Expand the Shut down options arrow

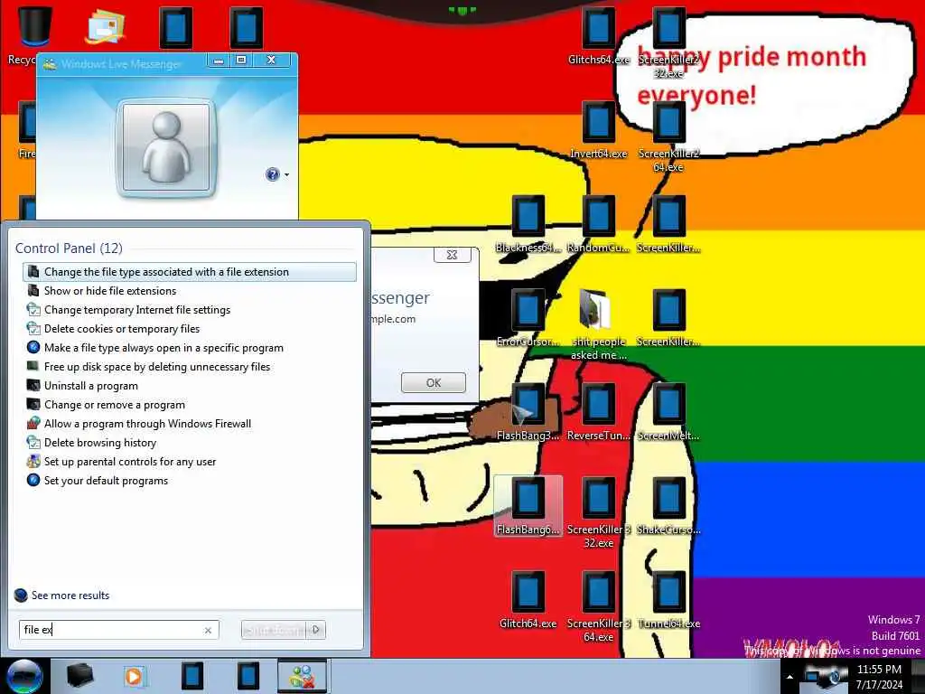(316, 630)
